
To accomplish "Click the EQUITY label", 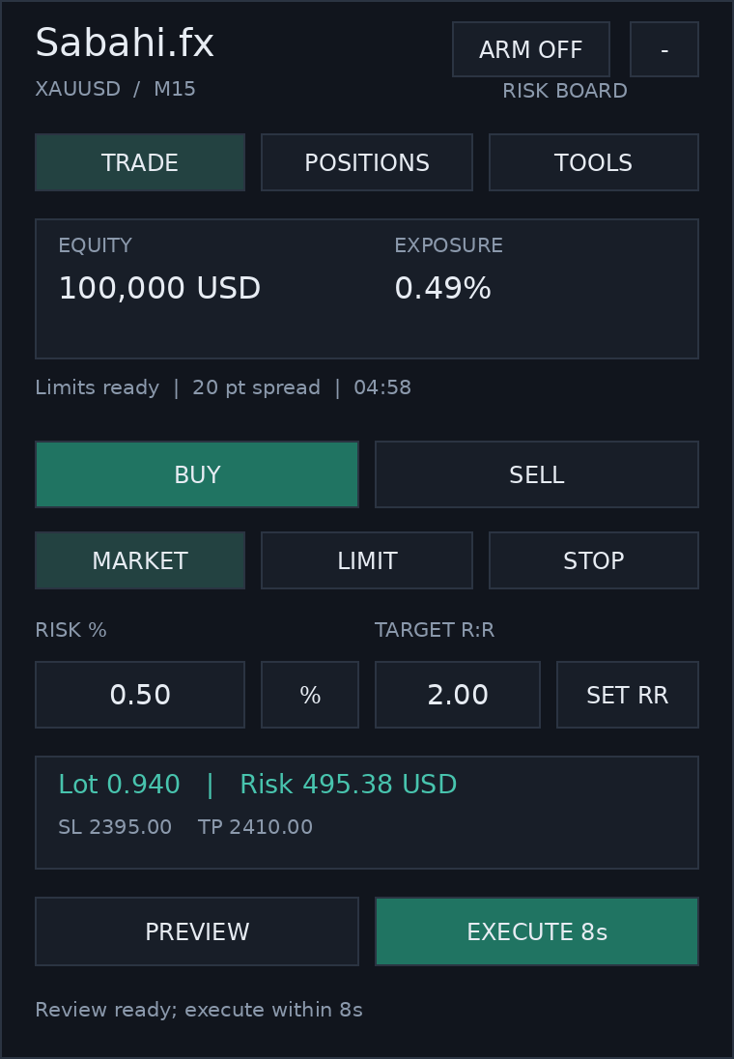I will point(96,245).
